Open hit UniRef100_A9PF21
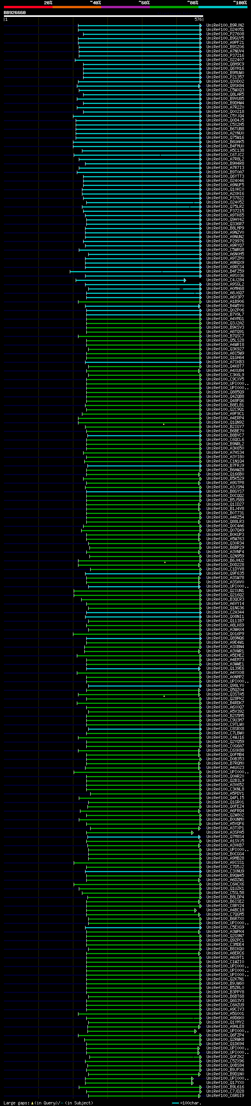This screenshot has width=251, height=1106. click(x=225, y=42)
